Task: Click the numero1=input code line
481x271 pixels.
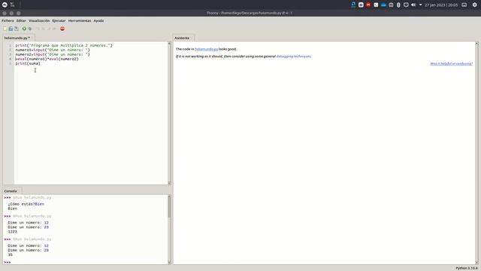Action: coord(53,50)
